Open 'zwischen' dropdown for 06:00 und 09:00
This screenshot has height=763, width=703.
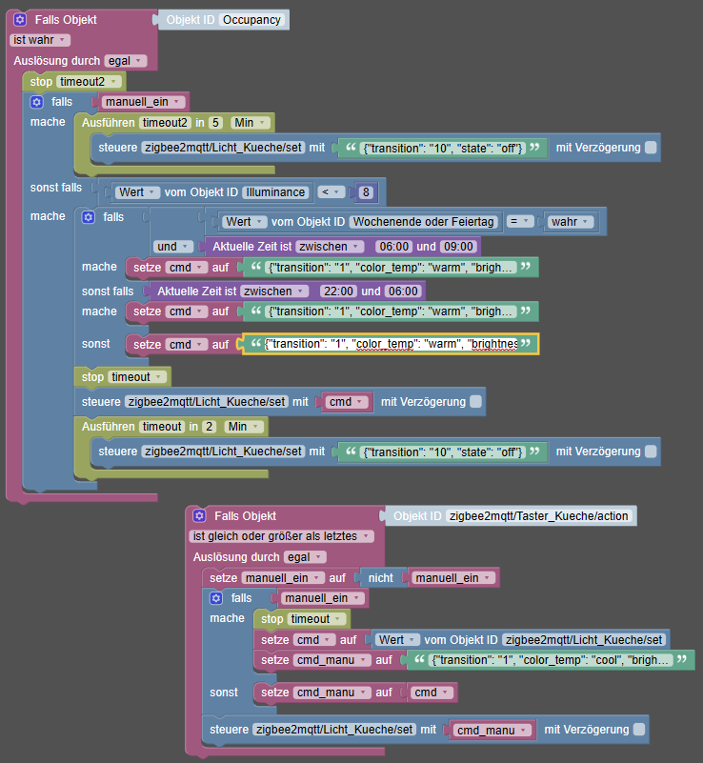(x=330, y=247)
